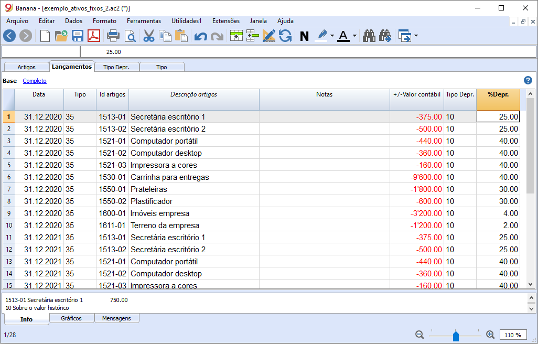Click the zoom slider handle
Image resolution: width=538 pixels, height=344 pixels.
pyautogui.click(x=456, y=335)
